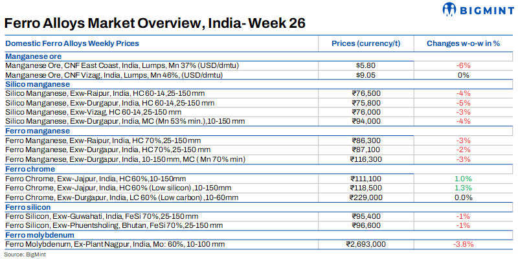The image size is (518, 259).
Task: Click the Ferro Alloys Market Overview title
Action: click(x=155, y=23)
